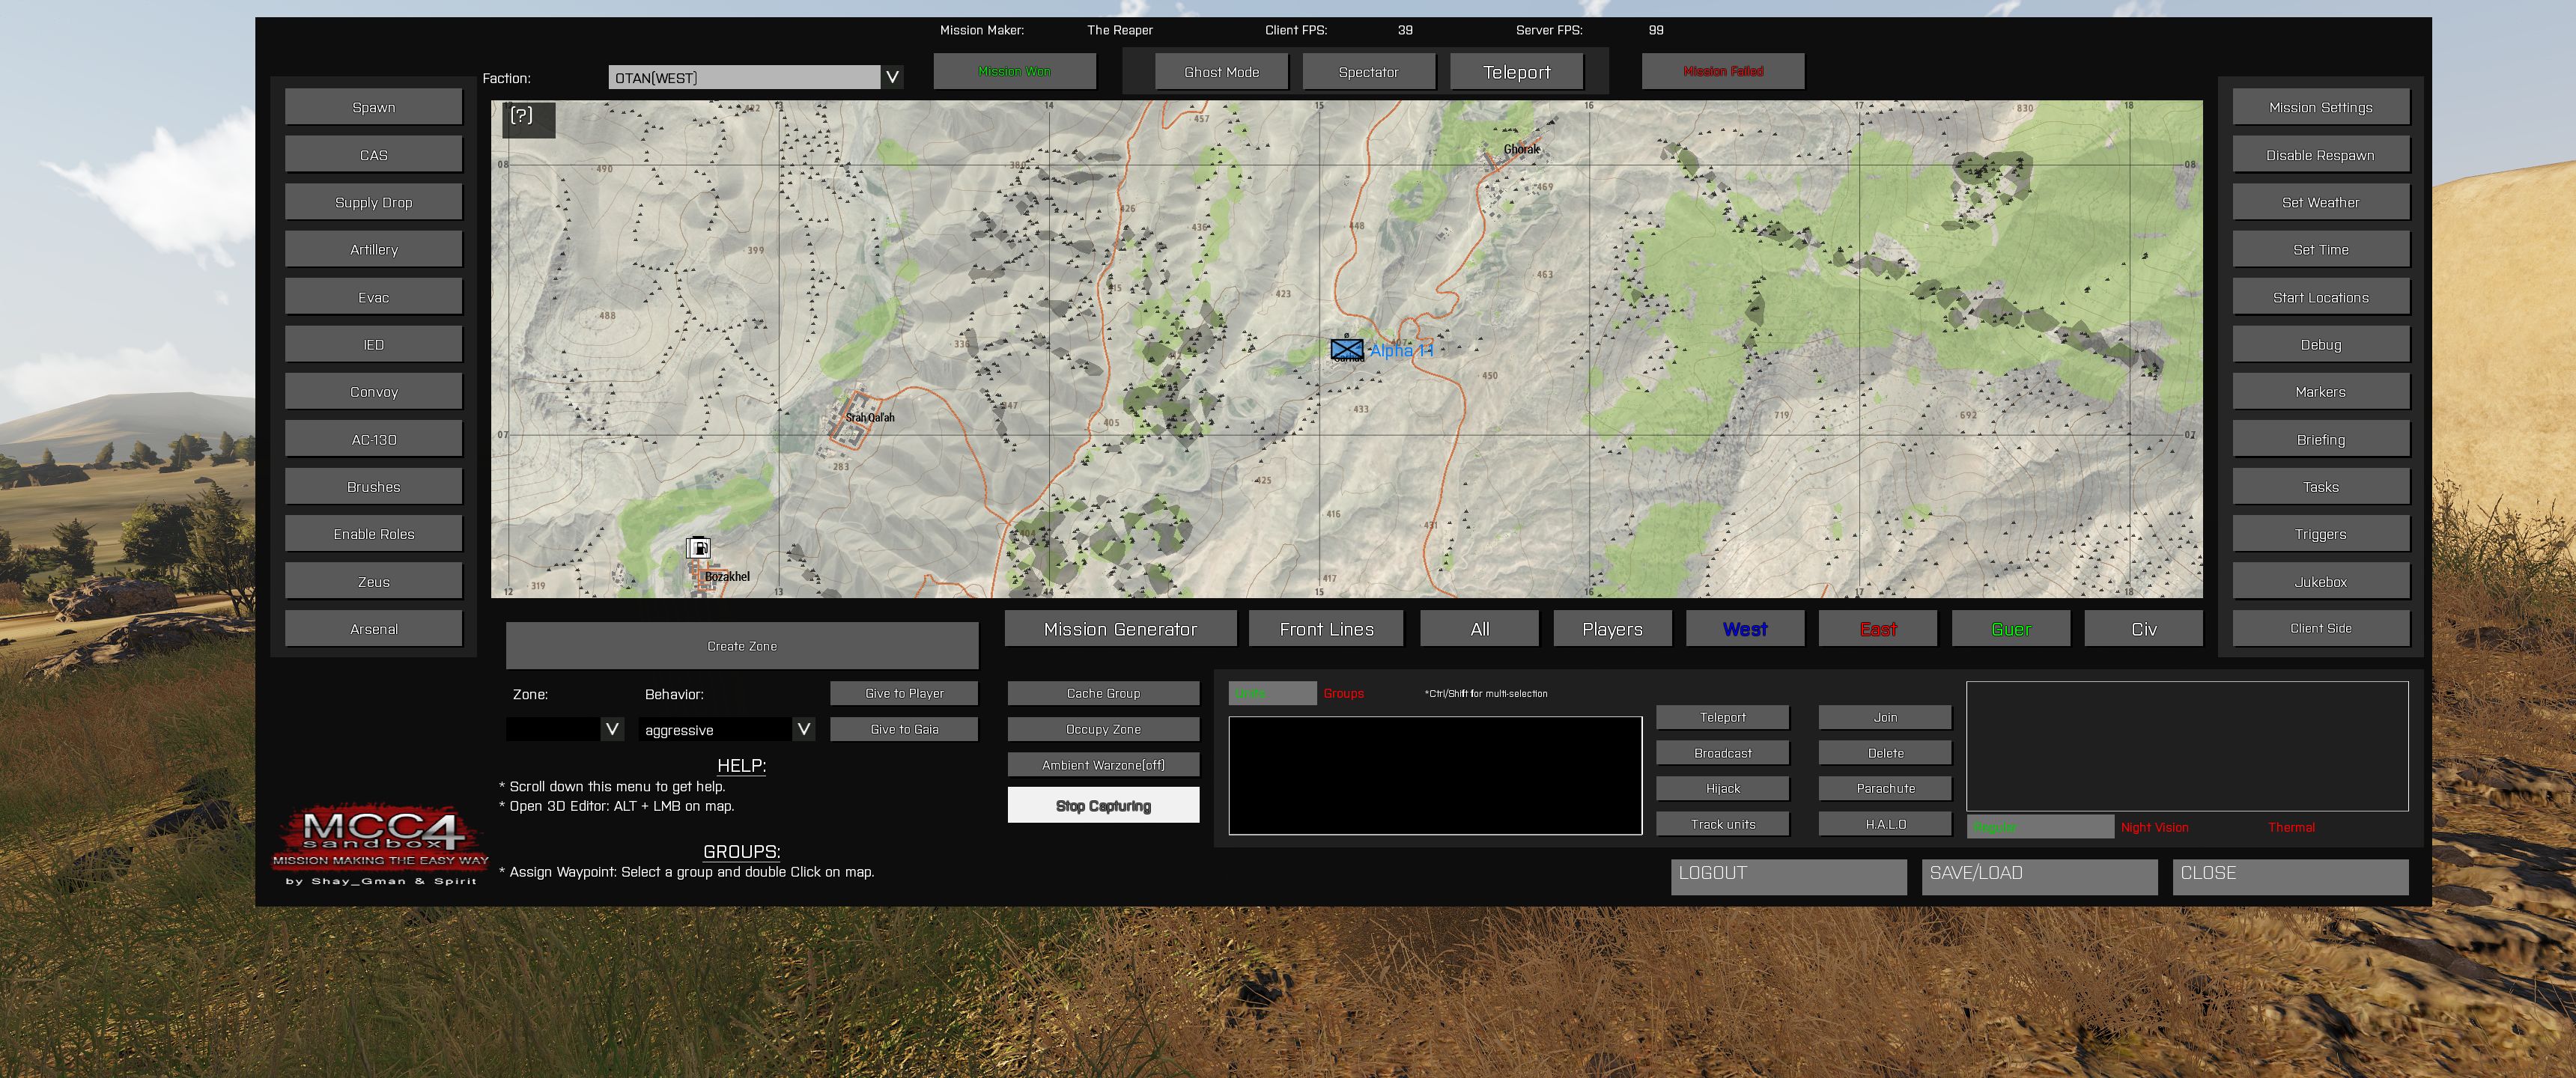Toggle Ghost Mode
Viewport: 2576px width, 1078px height.
coord(1221,72)
